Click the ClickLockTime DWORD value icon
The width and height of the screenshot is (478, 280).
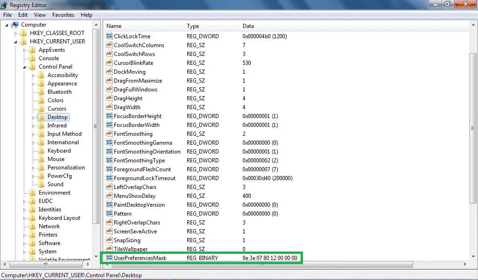[109, 36]
